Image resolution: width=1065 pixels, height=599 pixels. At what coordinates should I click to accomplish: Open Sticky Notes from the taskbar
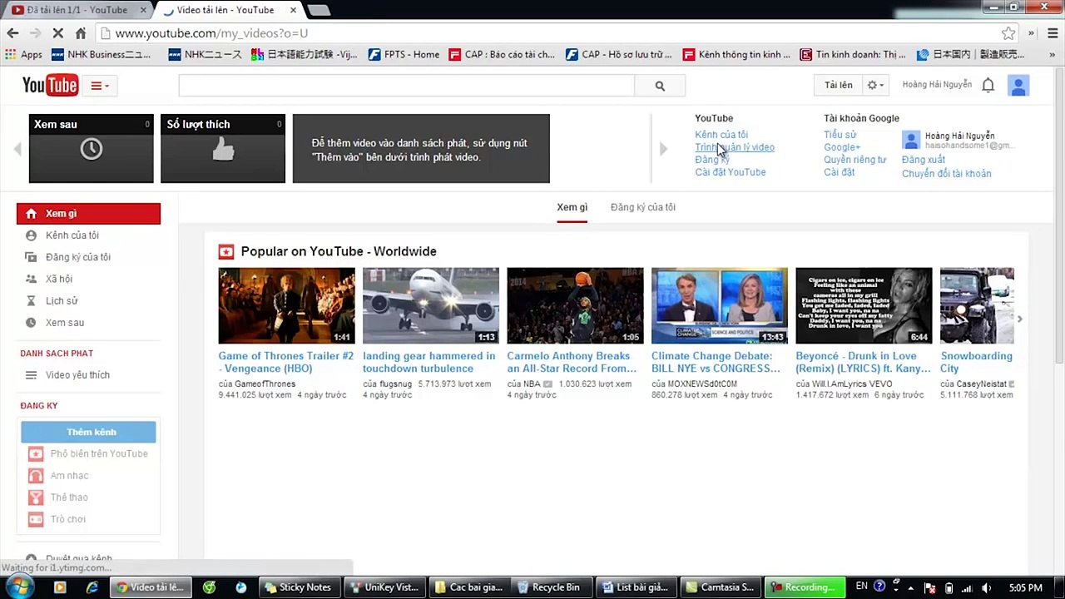(x=298, y=587)
